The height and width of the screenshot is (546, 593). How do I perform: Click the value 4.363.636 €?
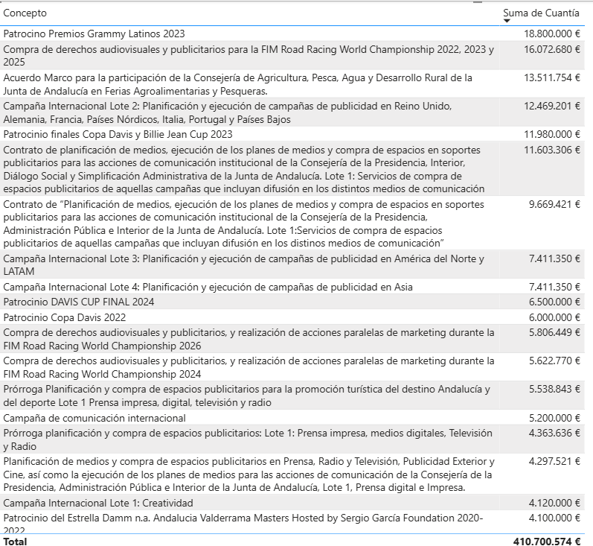pos(554,434)
